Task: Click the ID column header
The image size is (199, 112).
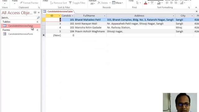Action: coord(52,16)
